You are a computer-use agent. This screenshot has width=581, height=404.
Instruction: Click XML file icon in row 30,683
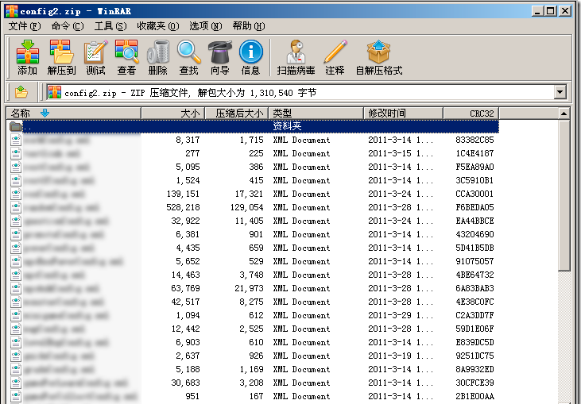point(16,383)
